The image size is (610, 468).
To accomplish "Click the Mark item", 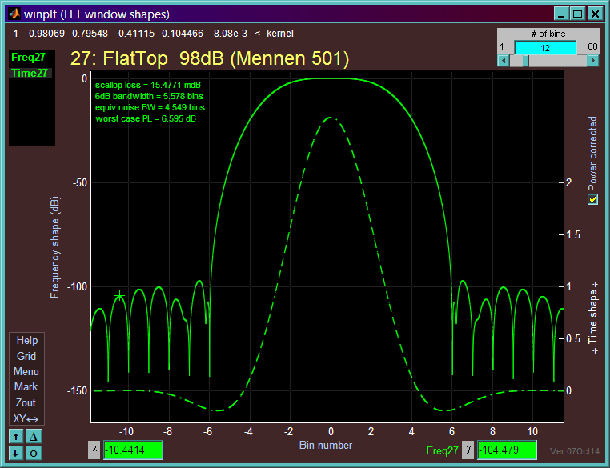I will [x=26, y=386].
